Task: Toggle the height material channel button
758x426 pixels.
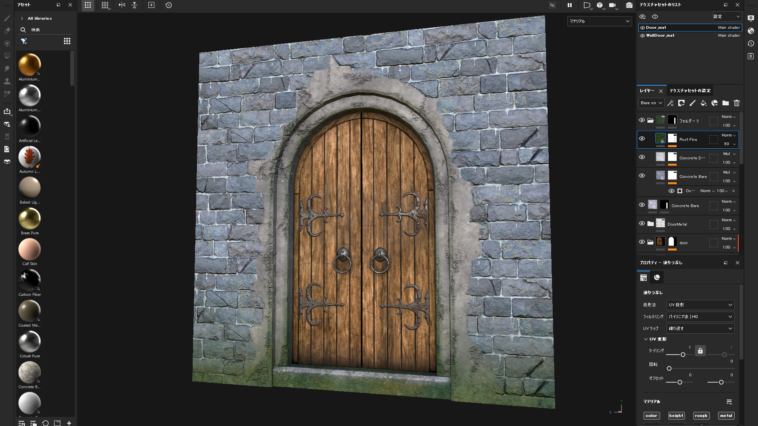Action: click(x=676, y=415)
